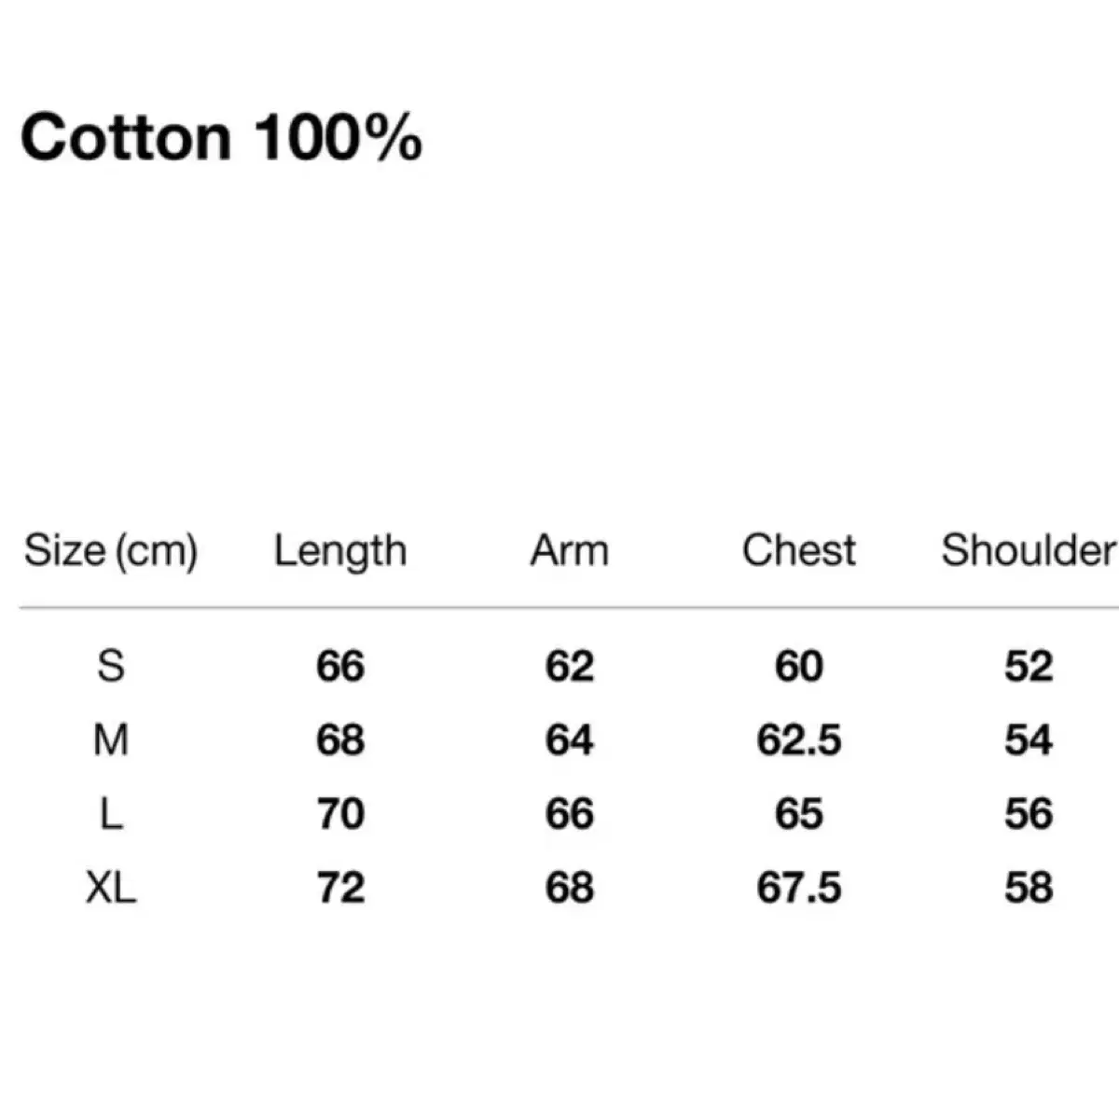Click the Shoulder value 56 for L
Viewport: 1119px width, 1119px height.
pyautogui.click(x=1028, y=814)
